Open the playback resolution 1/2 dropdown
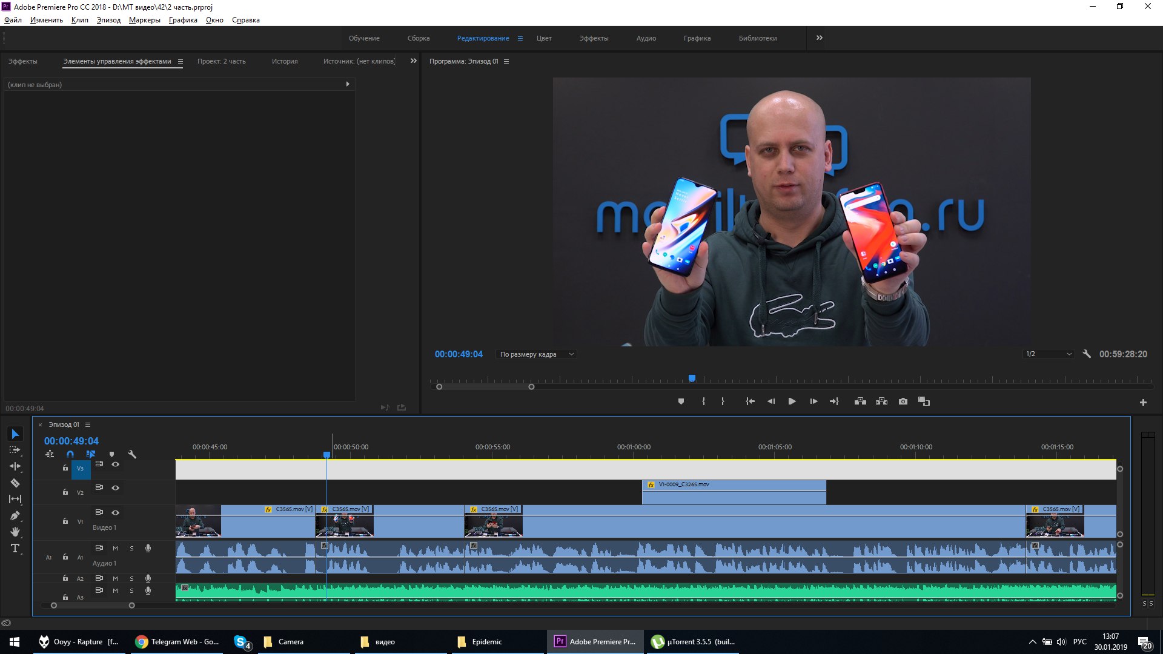 (x=1048, y=354)
